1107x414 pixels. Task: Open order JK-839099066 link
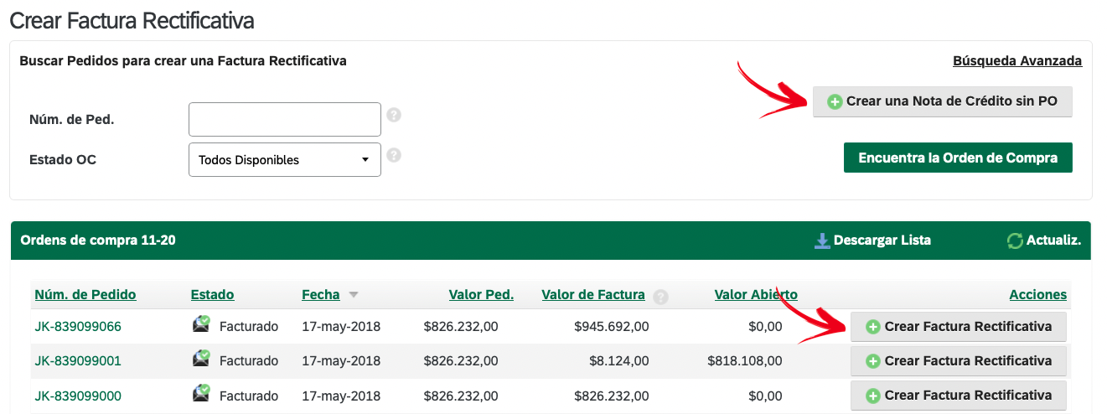coord(78,326)
